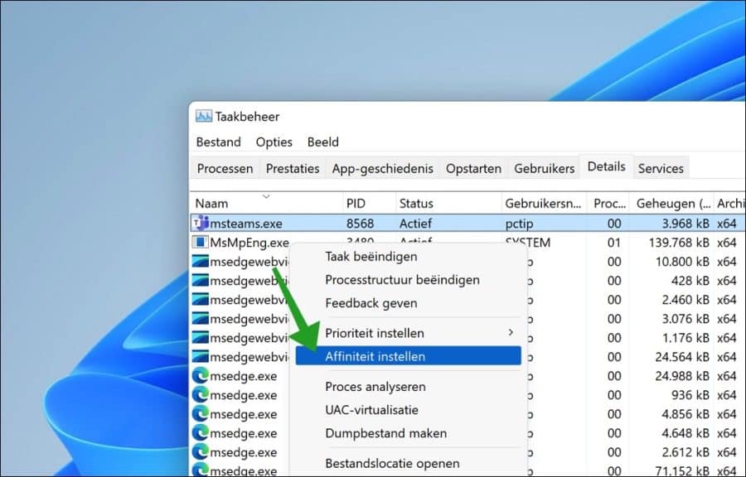
Task: Choose Bestandslocatie openen
Action: click(x=408, y=463)
